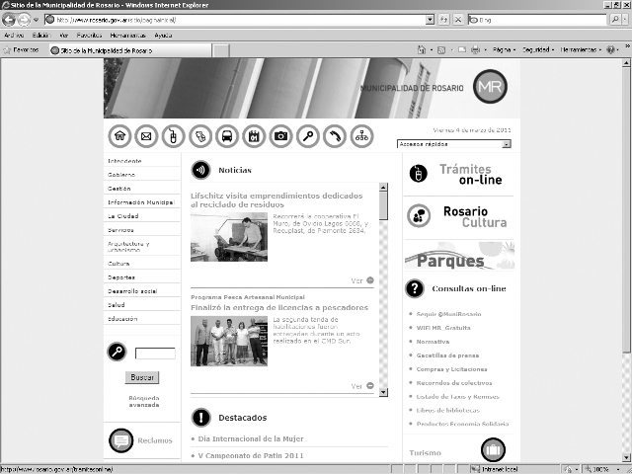This screenshot has width=632, height=474.
Task: Click the Stop loading X button
Action: tap(458, 20)
